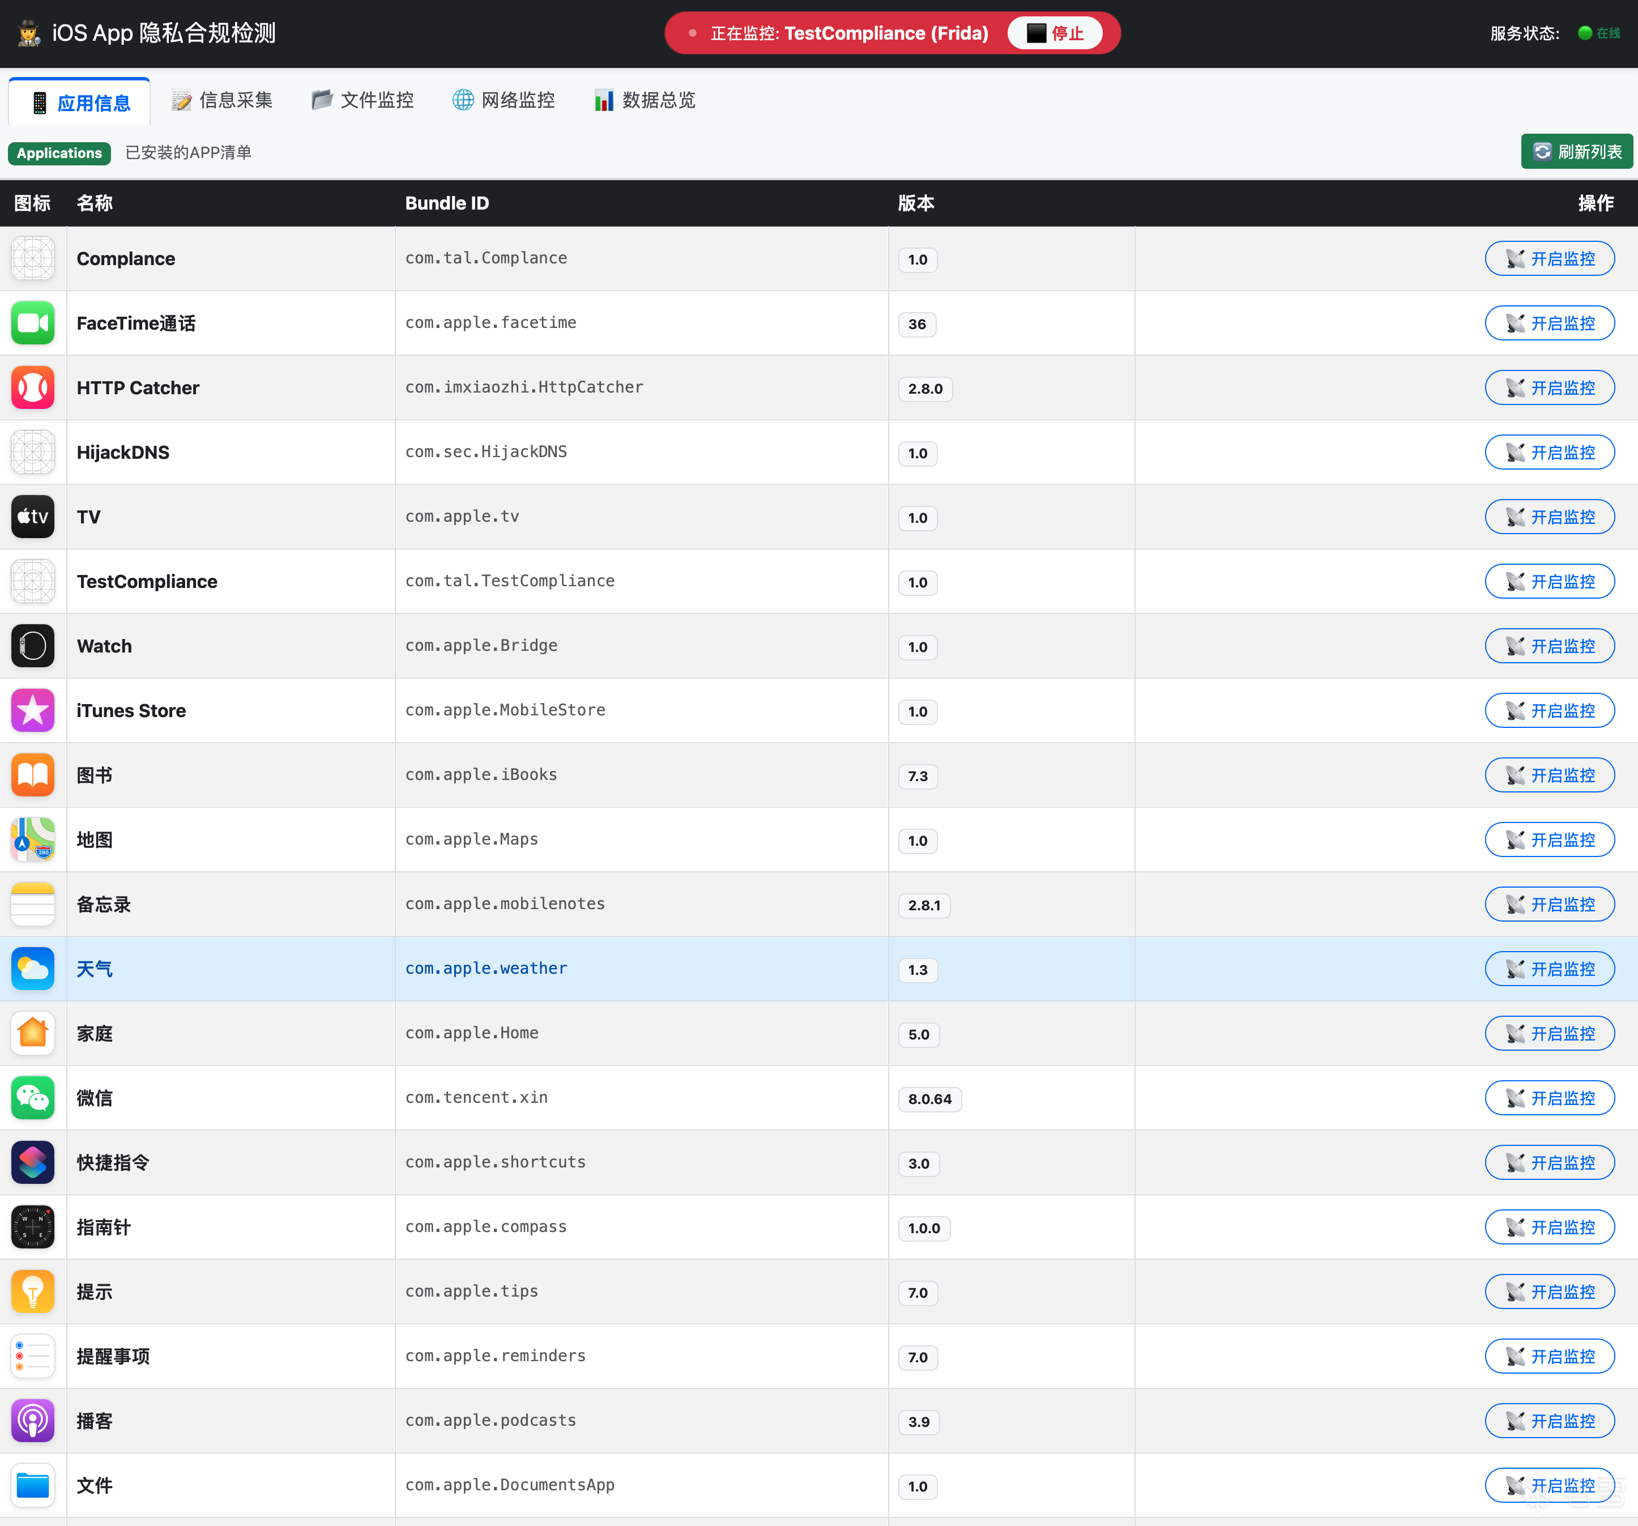Start monitoring the Watch app
Image resolution: width=1638 pixels, height=1526 pixels.
coord(1549,646)
